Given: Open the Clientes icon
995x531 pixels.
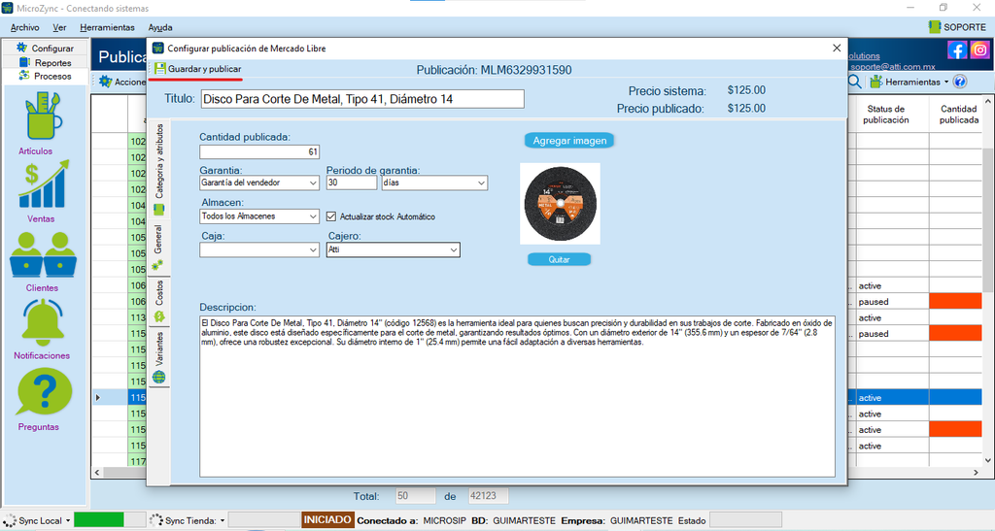Looking at the screenshot, I should tap(43, 254).
